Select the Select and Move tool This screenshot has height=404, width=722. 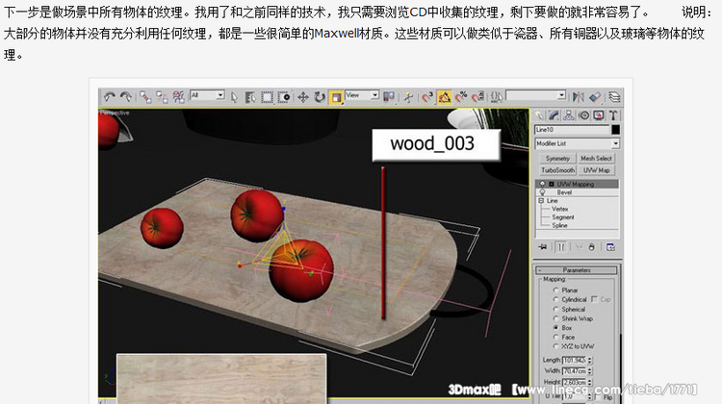(x=303, y=97)
